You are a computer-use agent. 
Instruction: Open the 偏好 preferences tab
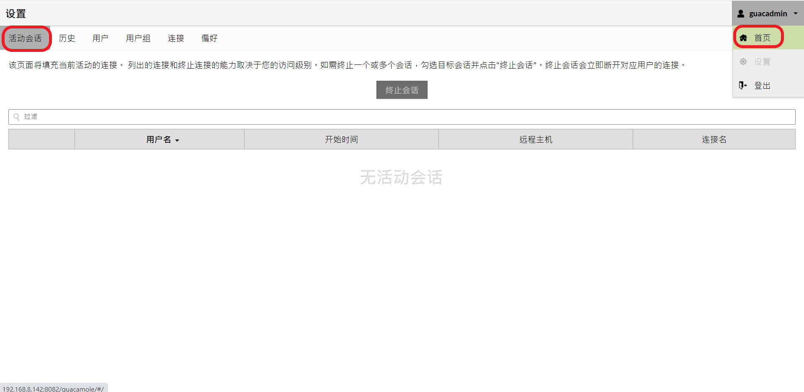point(209,38)
